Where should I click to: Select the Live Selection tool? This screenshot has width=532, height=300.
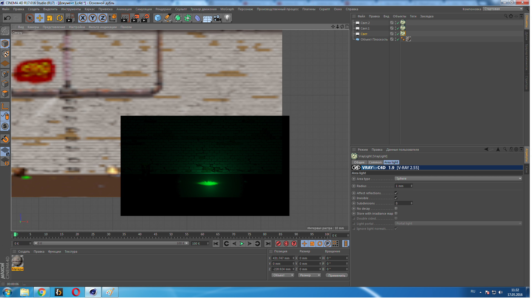(x=29, y=18)
